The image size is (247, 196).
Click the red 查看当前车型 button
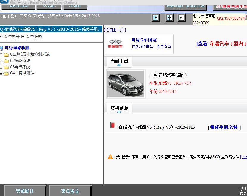click(x=230, y=7)
